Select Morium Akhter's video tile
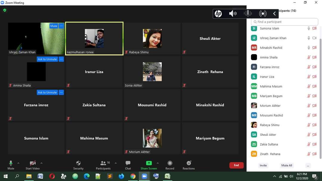The image size is (322, 181). tap(152, 138)
